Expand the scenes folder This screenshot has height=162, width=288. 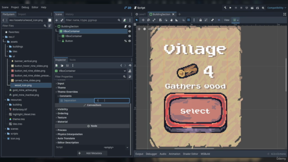tap(5, 129)
